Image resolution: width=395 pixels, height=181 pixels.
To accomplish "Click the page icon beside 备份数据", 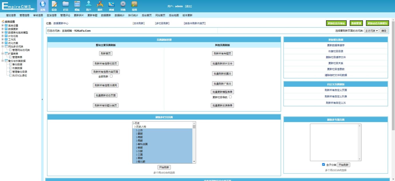I will (10, 64).
